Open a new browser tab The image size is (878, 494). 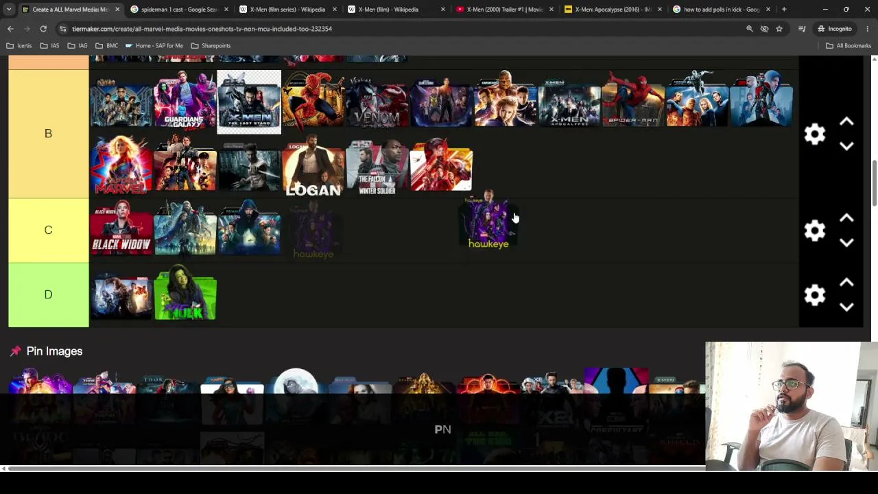coord(784,10)
